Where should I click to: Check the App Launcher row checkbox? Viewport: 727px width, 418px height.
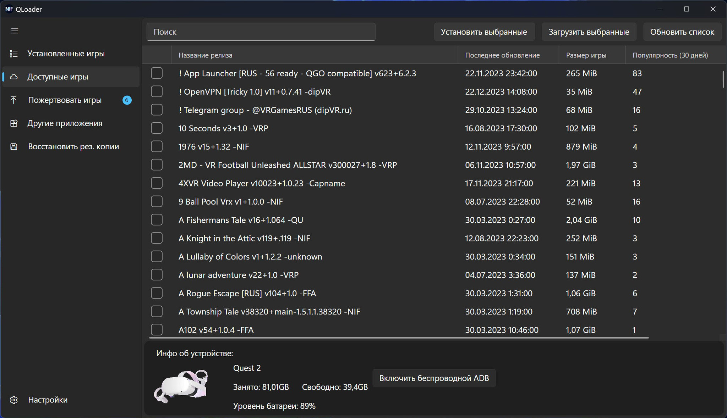[x=157, y=73]
